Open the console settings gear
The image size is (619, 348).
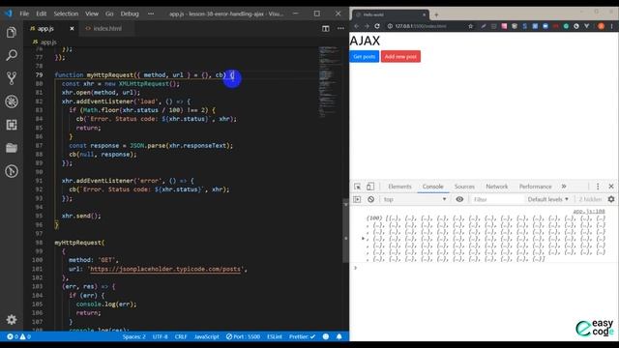[611, 199]
